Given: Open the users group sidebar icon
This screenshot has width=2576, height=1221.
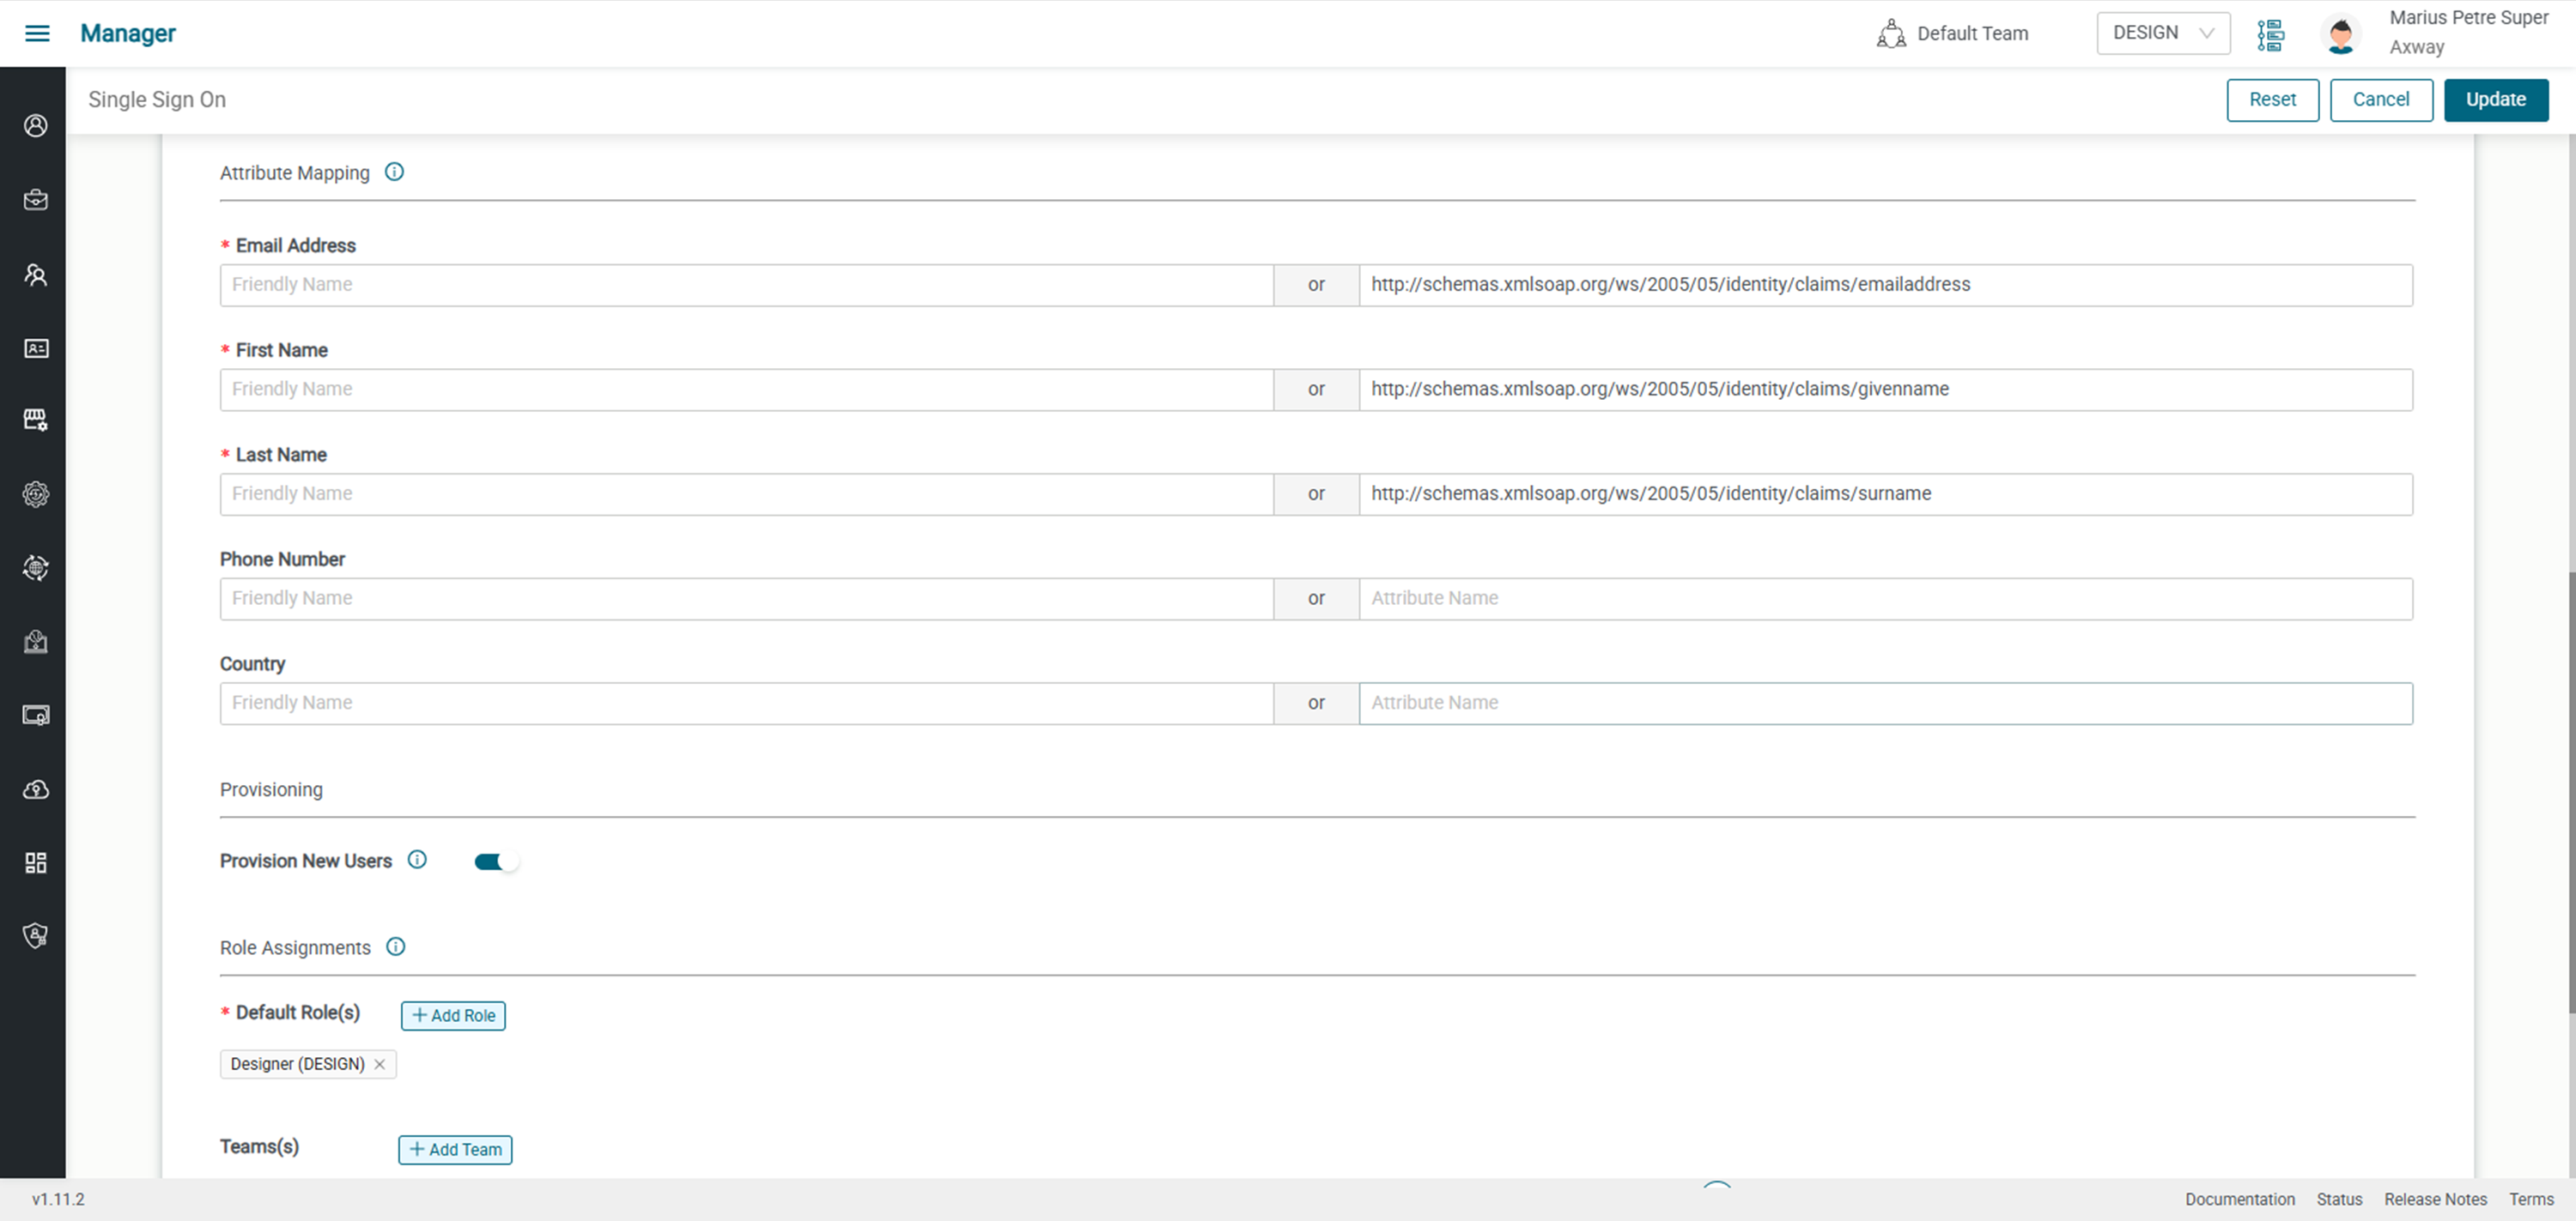Looking at the screenshot, I should [36, 275].
